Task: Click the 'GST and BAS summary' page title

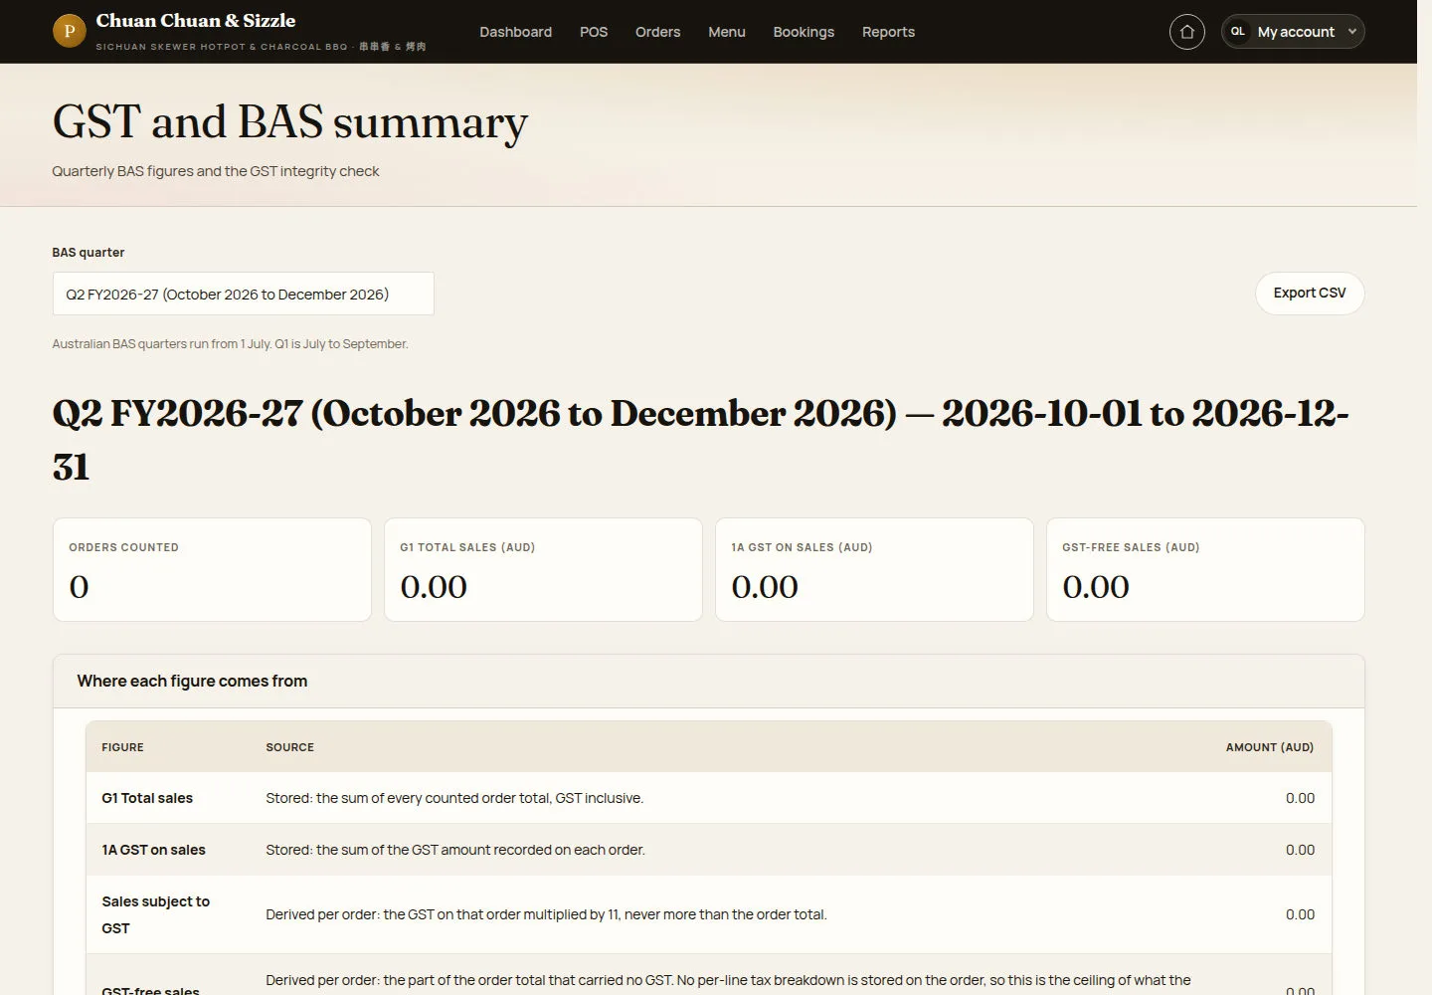Action: tap(289, 122)
